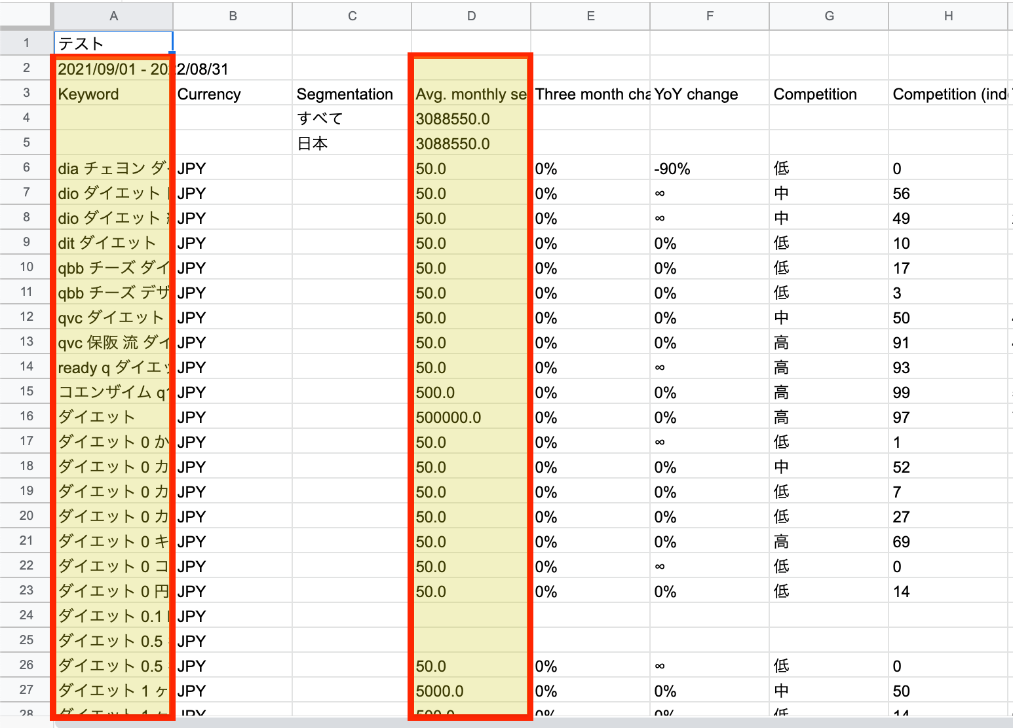The height and width of the screenshot is (728, 1013).
Task: Click keyword dit ダイエット in row 9
Action: tap(113, 243)
